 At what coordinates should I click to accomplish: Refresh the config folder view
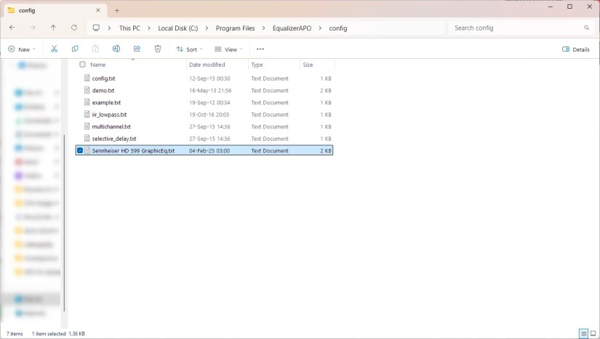pyautogui.click(x=74, y=28)
